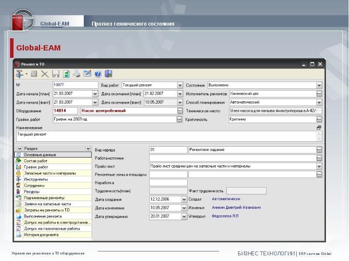
Task: Expand the Наименование text area
Action: click(319, 128)
